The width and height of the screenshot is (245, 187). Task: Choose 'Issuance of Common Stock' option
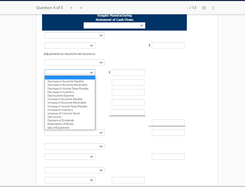63,113
